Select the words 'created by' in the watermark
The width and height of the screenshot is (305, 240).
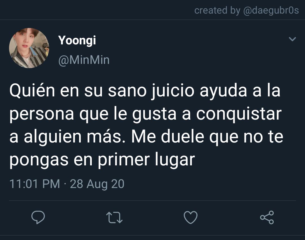[217, 10]
